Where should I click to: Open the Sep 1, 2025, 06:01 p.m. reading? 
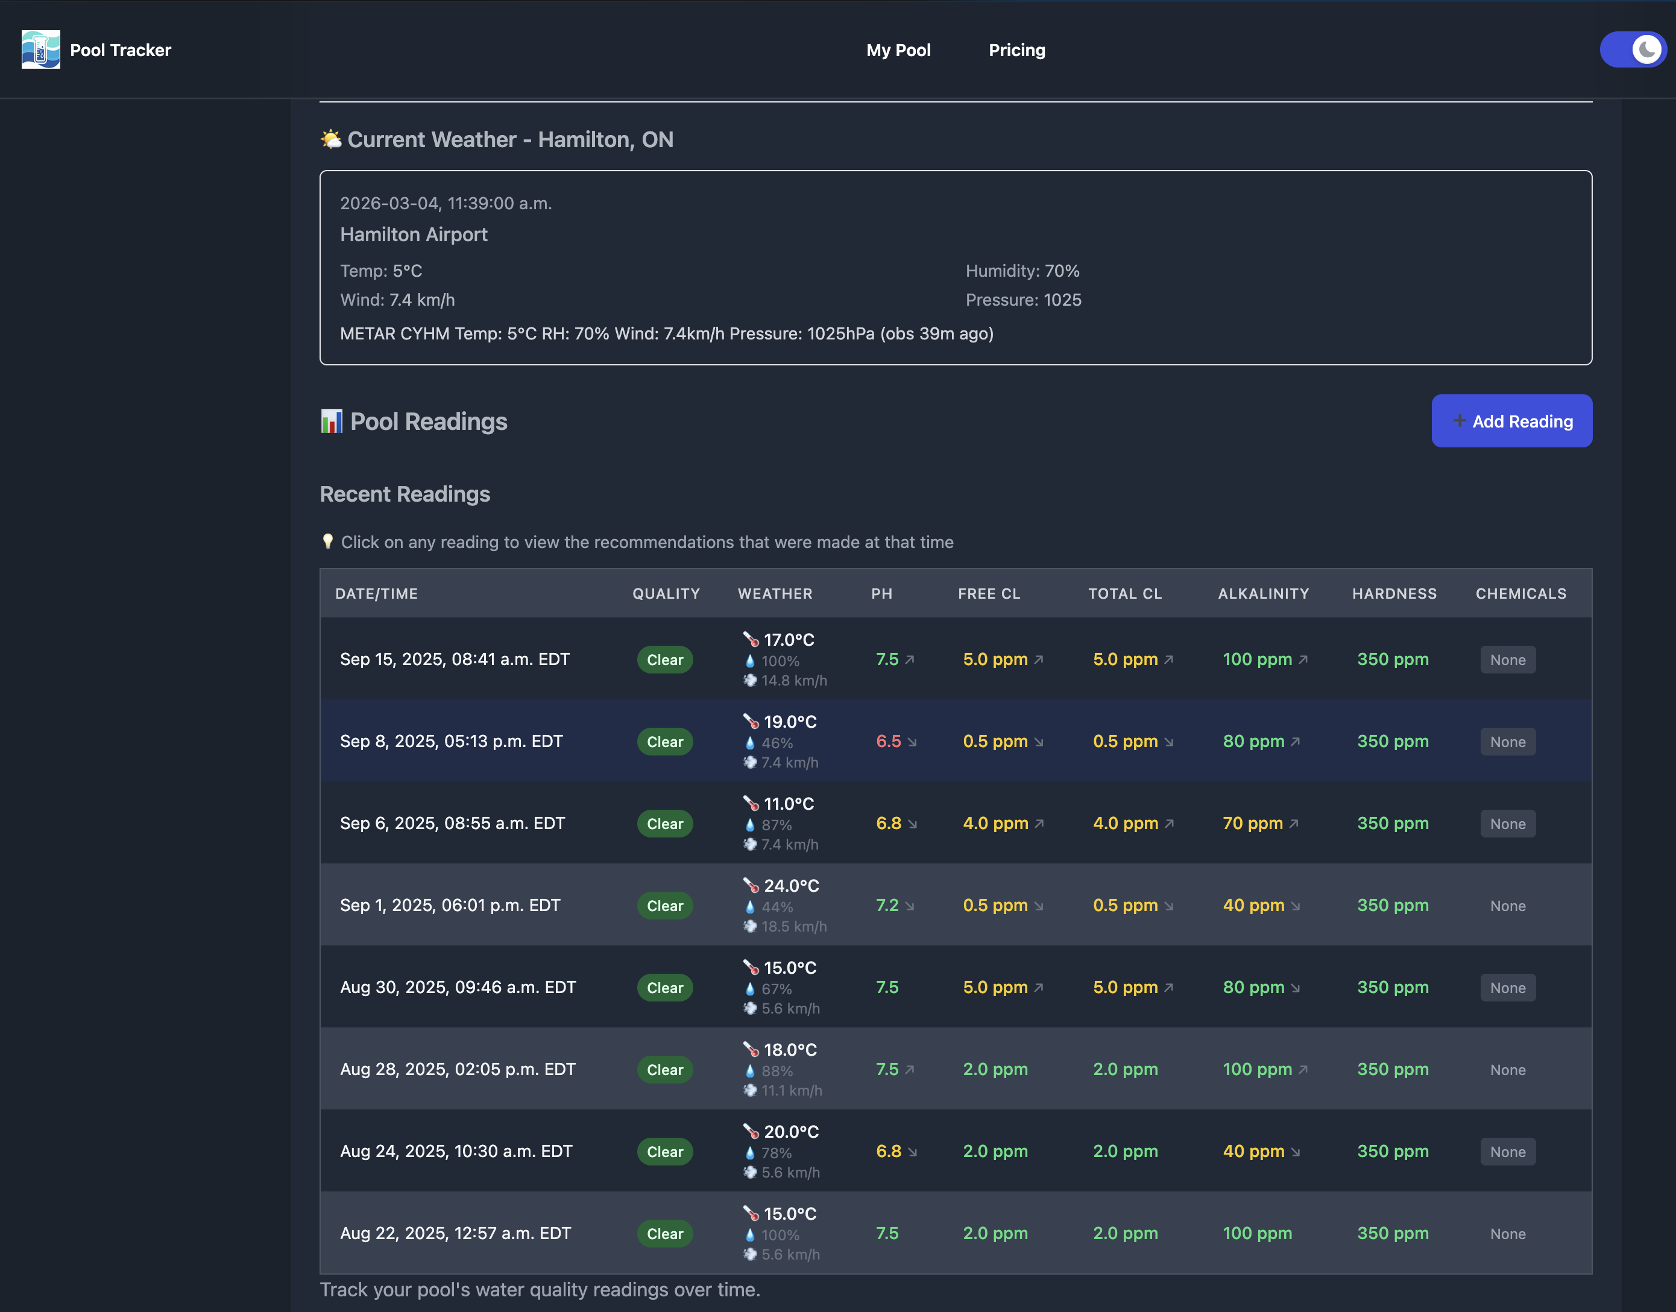[x=956, y=905]
